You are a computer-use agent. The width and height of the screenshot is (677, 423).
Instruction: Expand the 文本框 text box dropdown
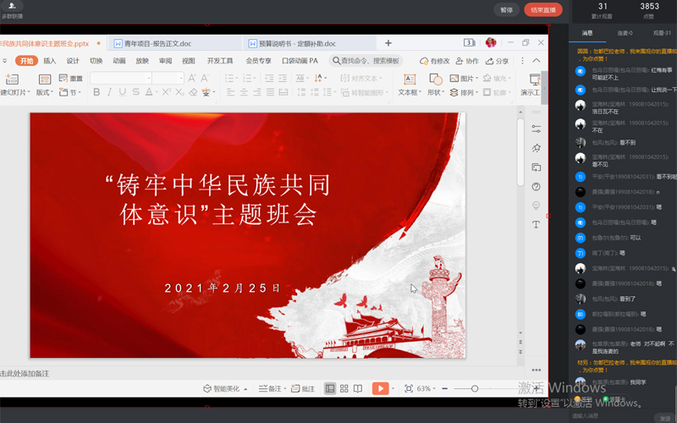410,92
